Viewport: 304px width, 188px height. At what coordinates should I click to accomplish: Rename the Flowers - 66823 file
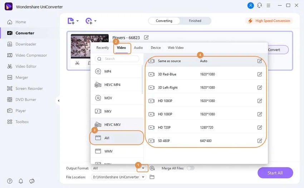click(x=146, y=37)
